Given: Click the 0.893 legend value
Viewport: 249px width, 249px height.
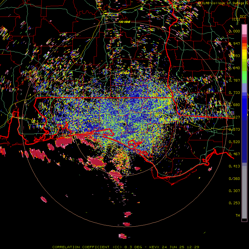Looking at the screenshot, I should pos(234,56).
